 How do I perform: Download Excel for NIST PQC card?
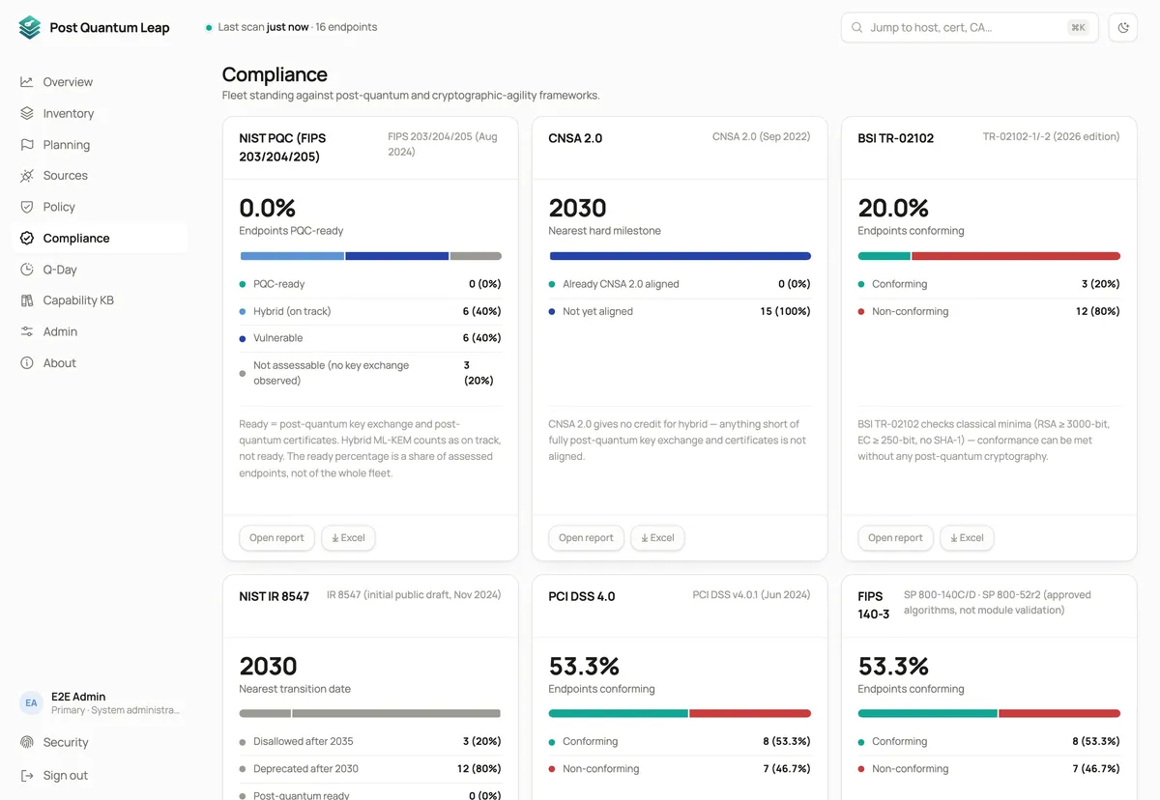point(348,538)
